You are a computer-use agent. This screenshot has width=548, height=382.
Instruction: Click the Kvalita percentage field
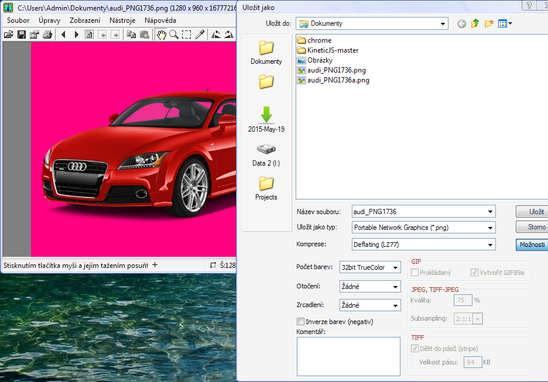463,300
